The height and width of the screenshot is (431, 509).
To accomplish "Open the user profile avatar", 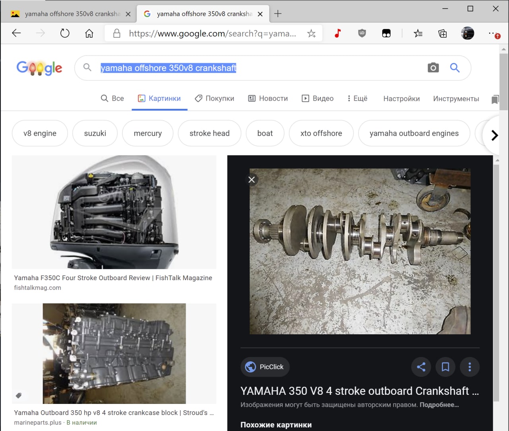I will click(x=467, y=33).
